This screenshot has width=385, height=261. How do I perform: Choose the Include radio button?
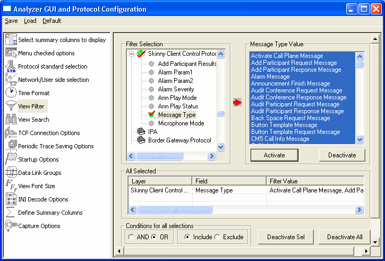[x=187, y=237]
